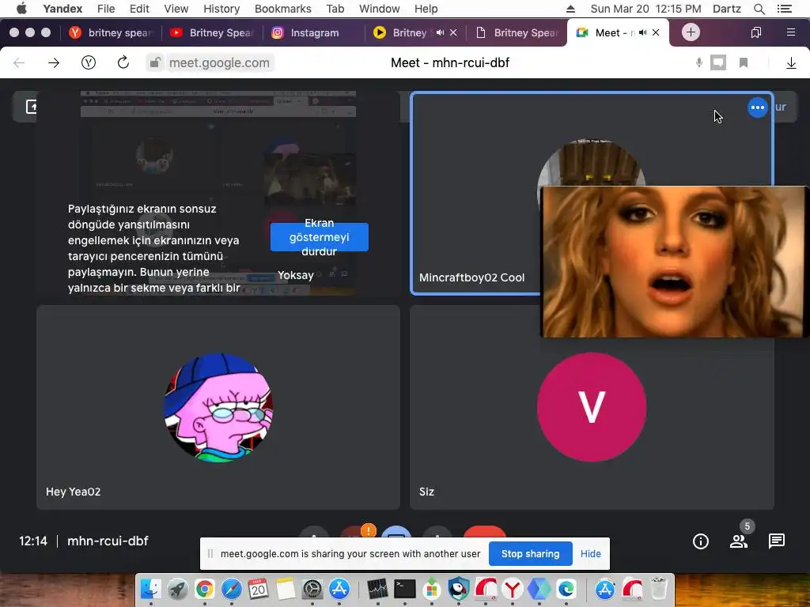Image resolution: width=810 pixels, height=607 pixels.
Task: Open Safari from the dock
Action: pyautogui.click(x=232, y=588)
